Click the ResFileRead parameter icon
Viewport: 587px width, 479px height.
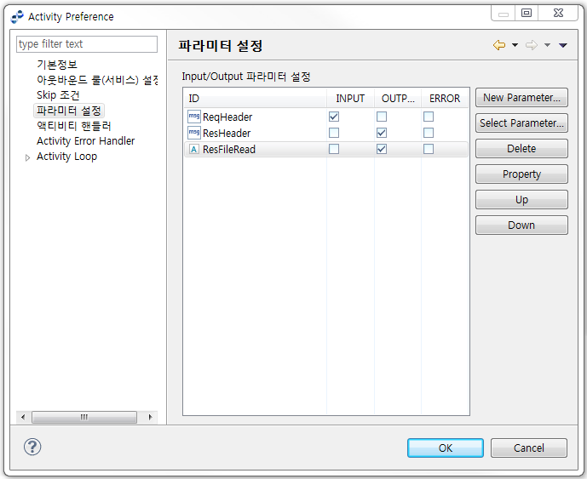pos(194,149)
